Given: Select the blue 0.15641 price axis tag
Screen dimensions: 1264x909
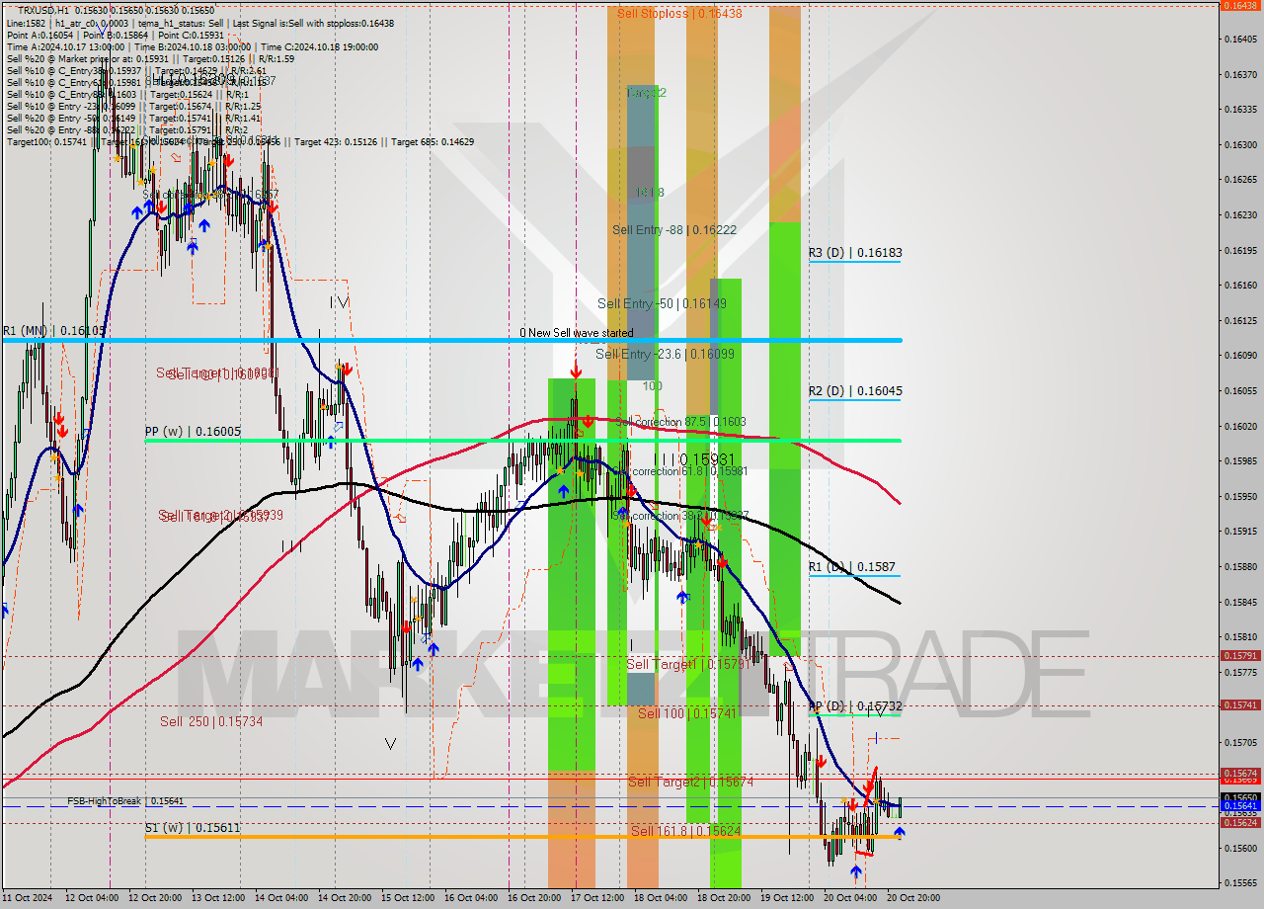Looking at the screenshot, I should coord(1240,806).
